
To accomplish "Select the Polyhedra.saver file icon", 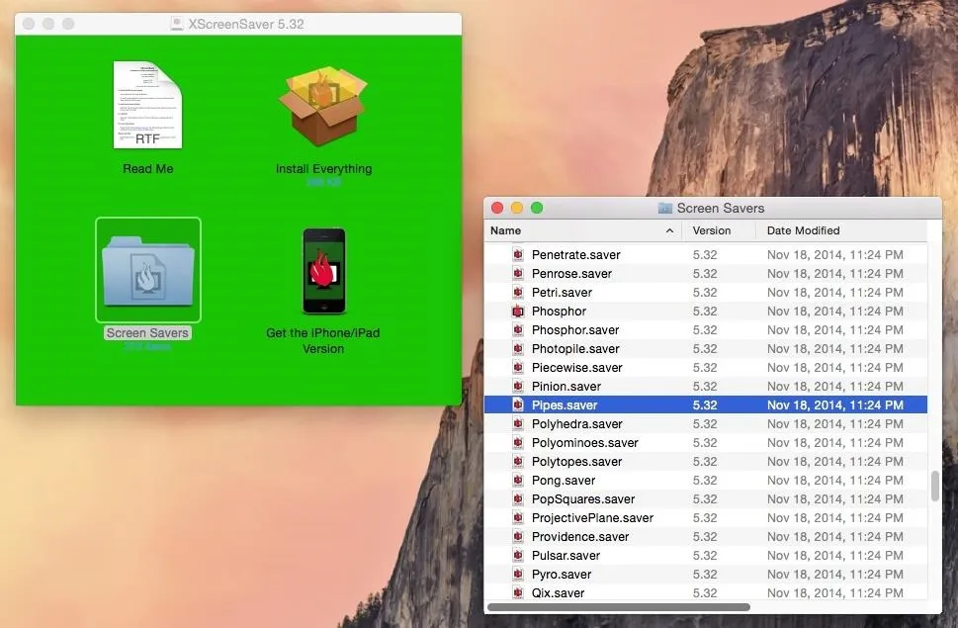I will point(518,424).
